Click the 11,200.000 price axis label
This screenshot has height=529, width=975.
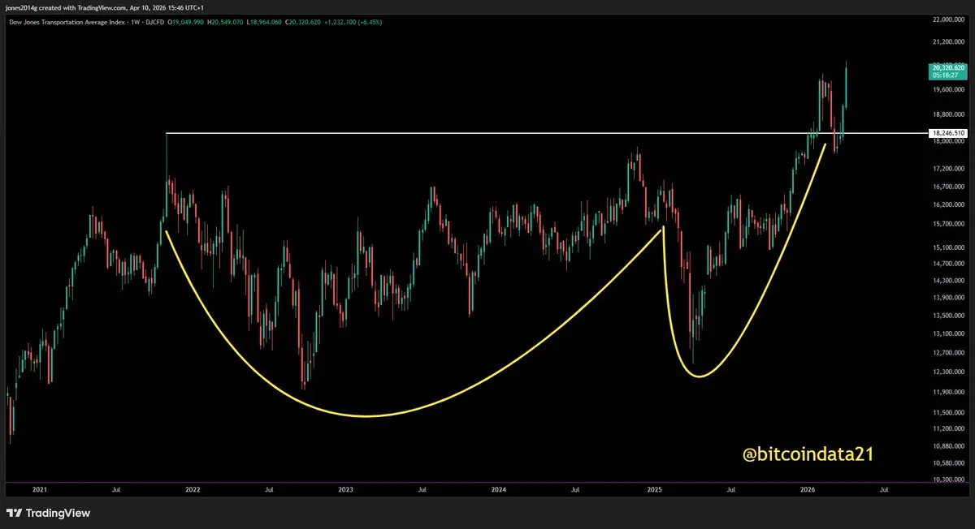tap(948, 428)
